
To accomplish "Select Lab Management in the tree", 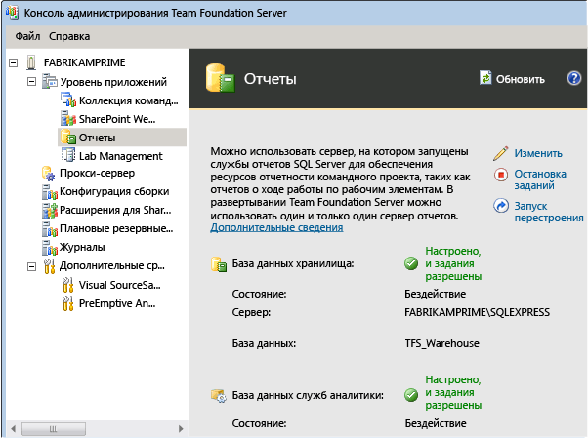I will 121,156.
